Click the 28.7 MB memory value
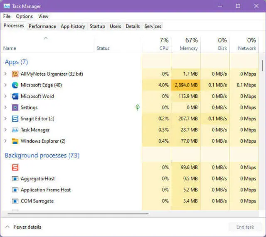The image size is (266, 237). (x=190, y=130)
